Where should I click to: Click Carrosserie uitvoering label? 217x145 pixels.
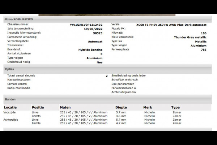pyautogui.click(x=22, y=37)
